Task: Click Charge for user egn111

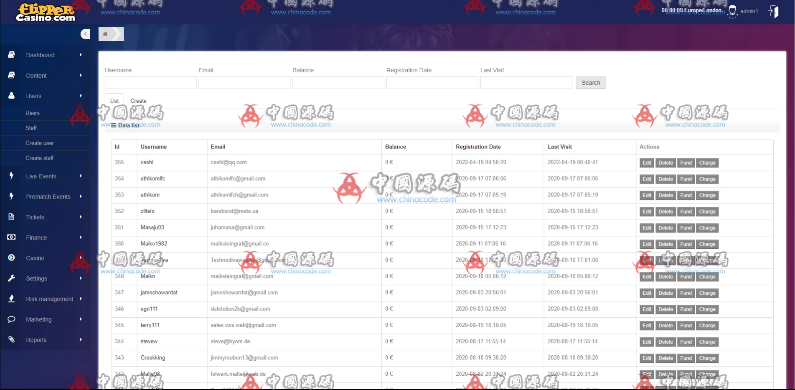Action: (x=707, y=309)
